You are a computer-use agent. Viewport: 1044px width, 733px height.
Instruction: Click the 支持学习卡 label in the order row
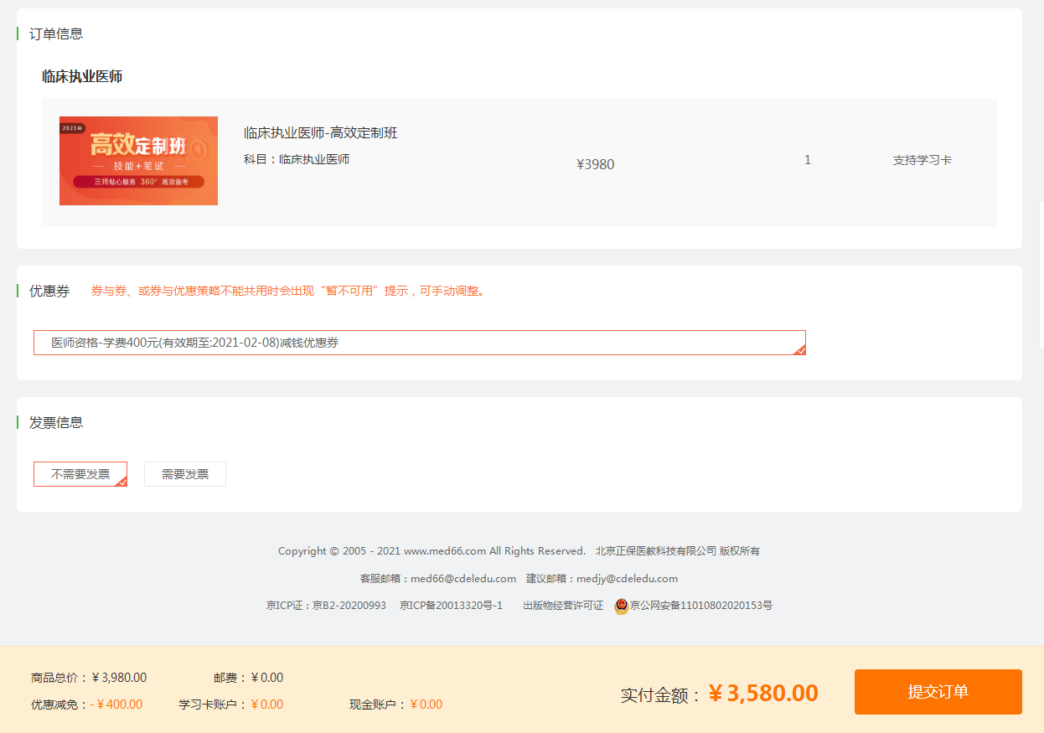[x=922, y=160]
